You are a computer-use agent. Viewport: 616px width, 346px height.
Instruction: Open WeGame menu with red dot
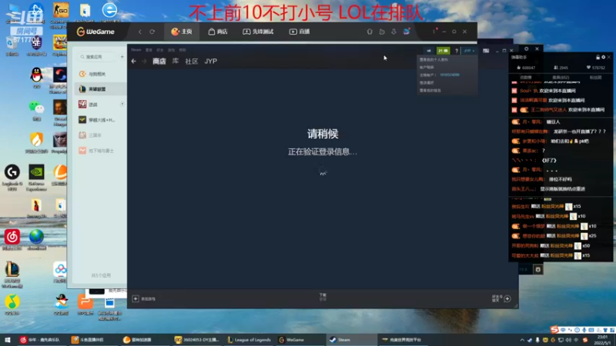434,31
